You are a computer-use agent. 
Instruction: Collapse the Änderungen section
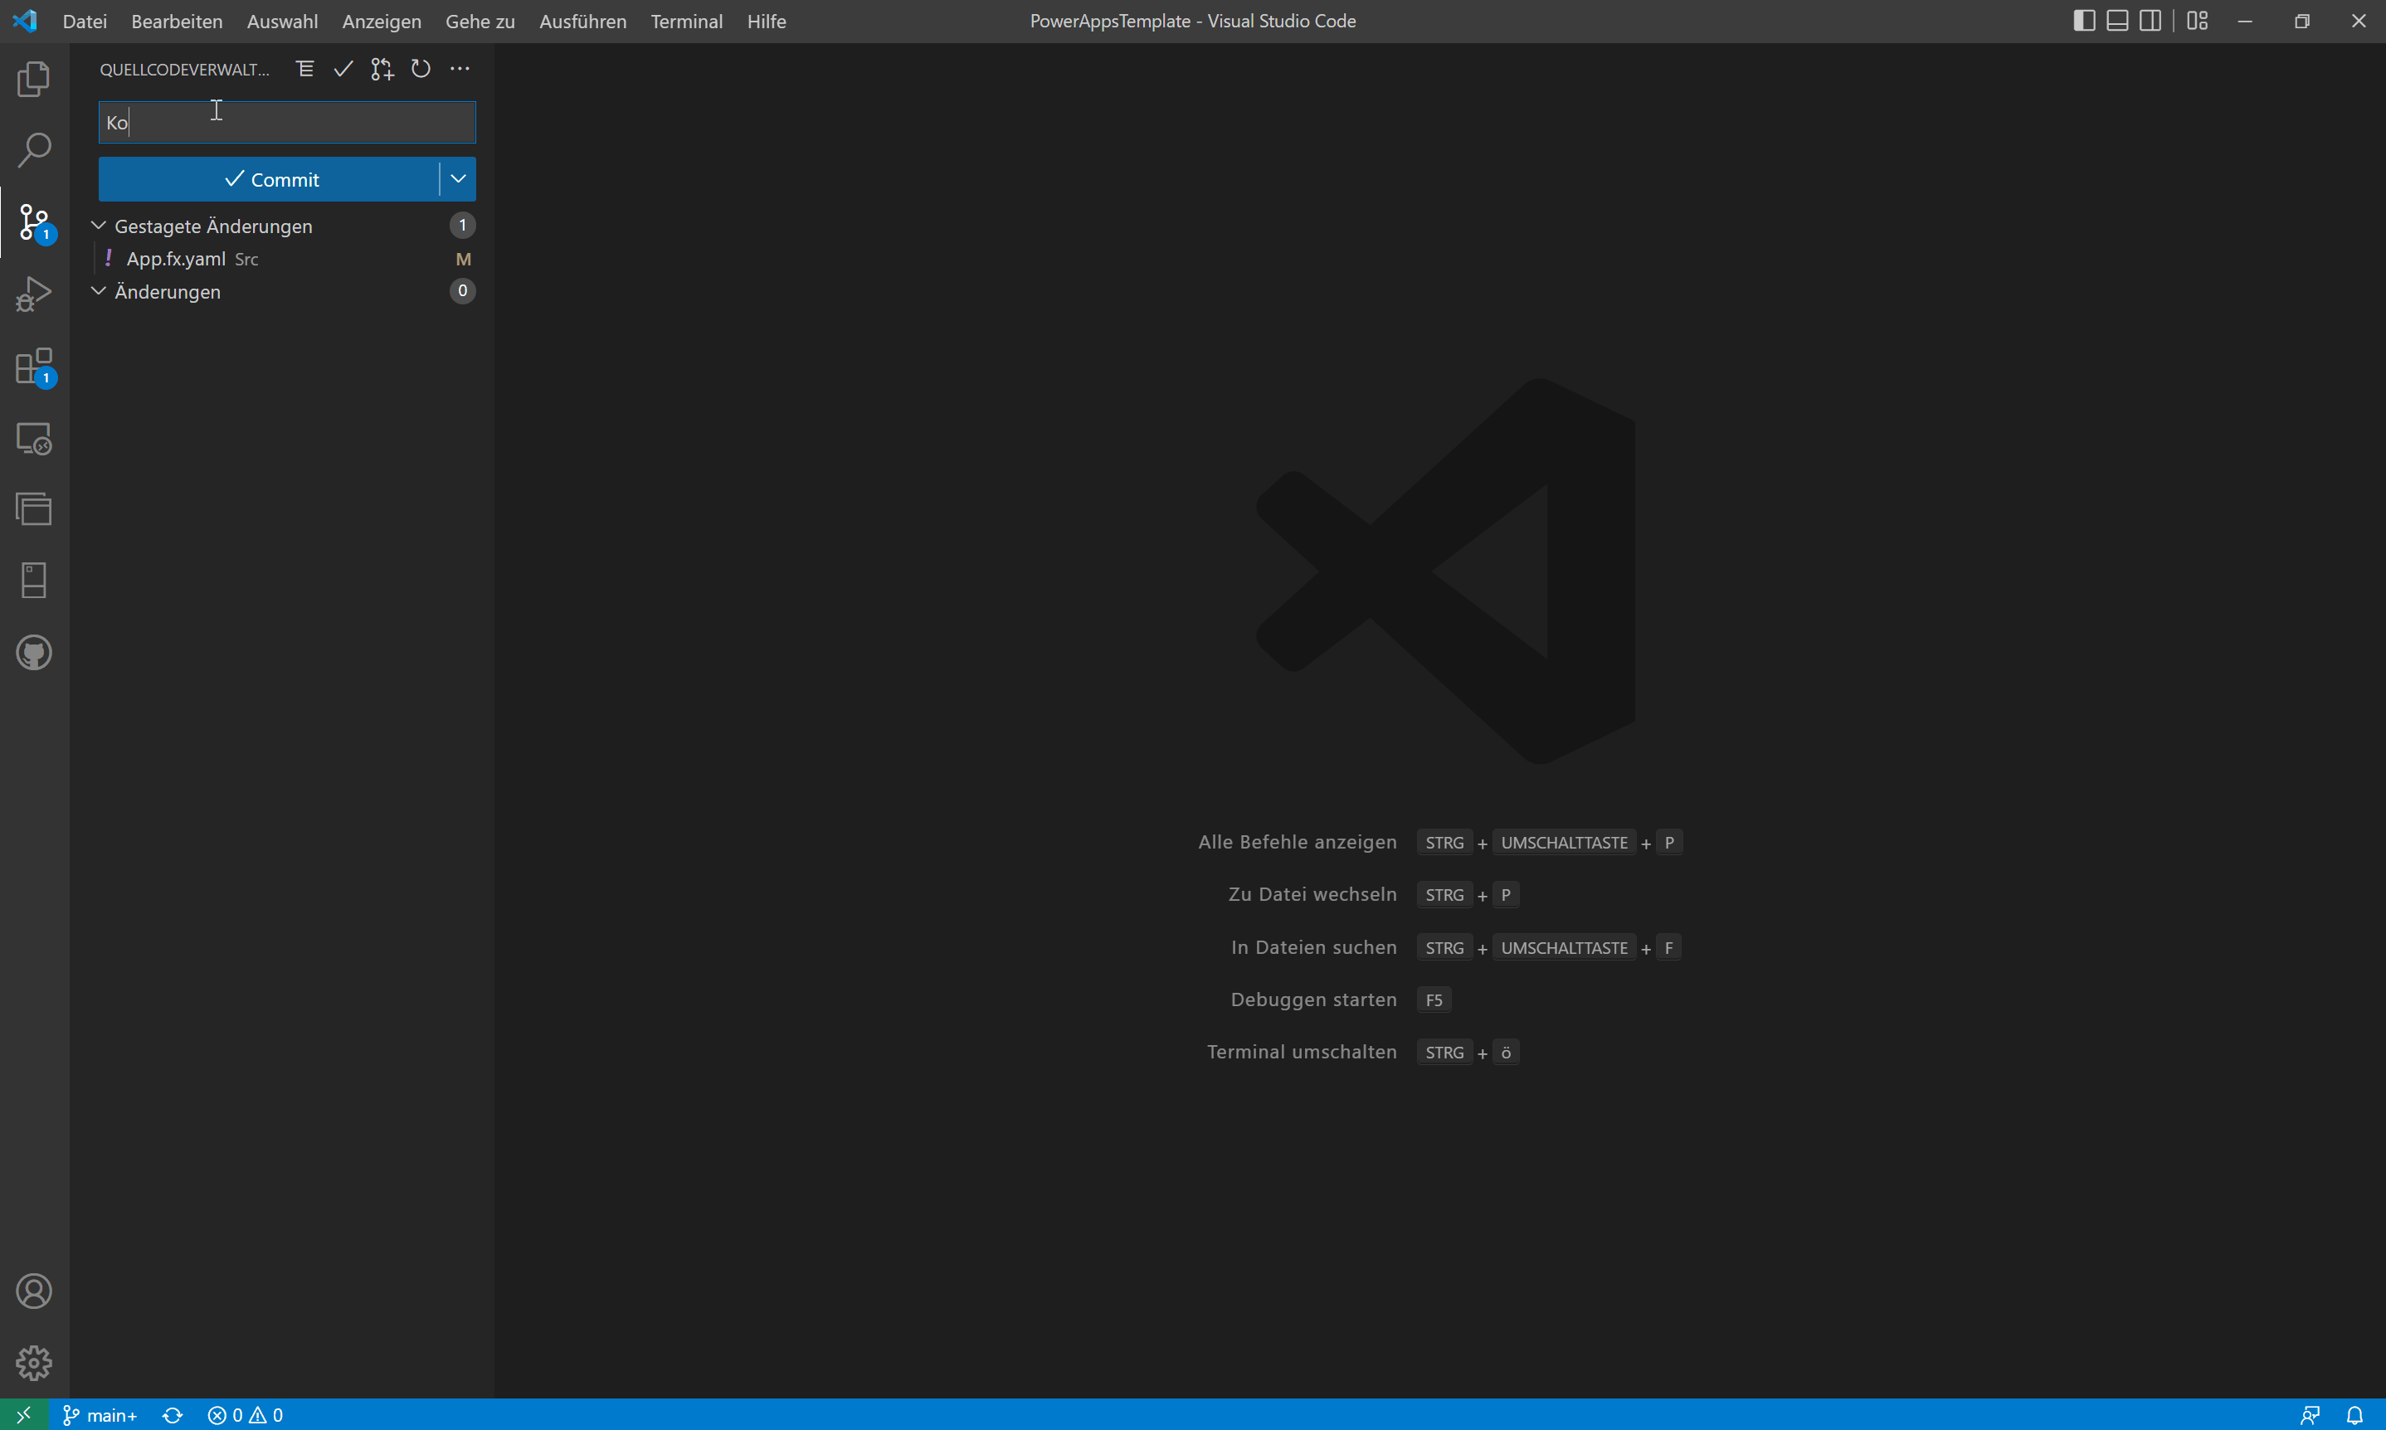[98, 291]
